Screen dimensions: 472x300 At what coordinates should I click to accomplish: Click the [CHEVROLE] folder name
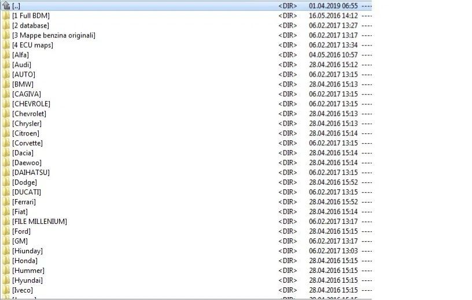coord(31,104)
